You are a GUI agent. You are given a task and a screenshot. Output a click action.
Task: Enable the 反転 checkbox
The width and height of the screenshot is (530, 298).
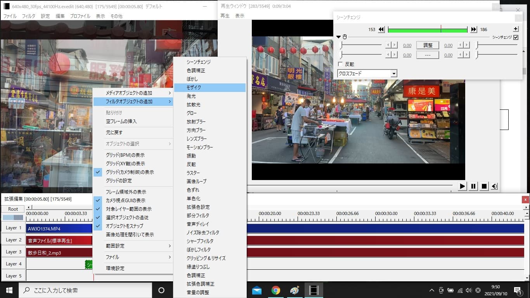tap(340, 64)
